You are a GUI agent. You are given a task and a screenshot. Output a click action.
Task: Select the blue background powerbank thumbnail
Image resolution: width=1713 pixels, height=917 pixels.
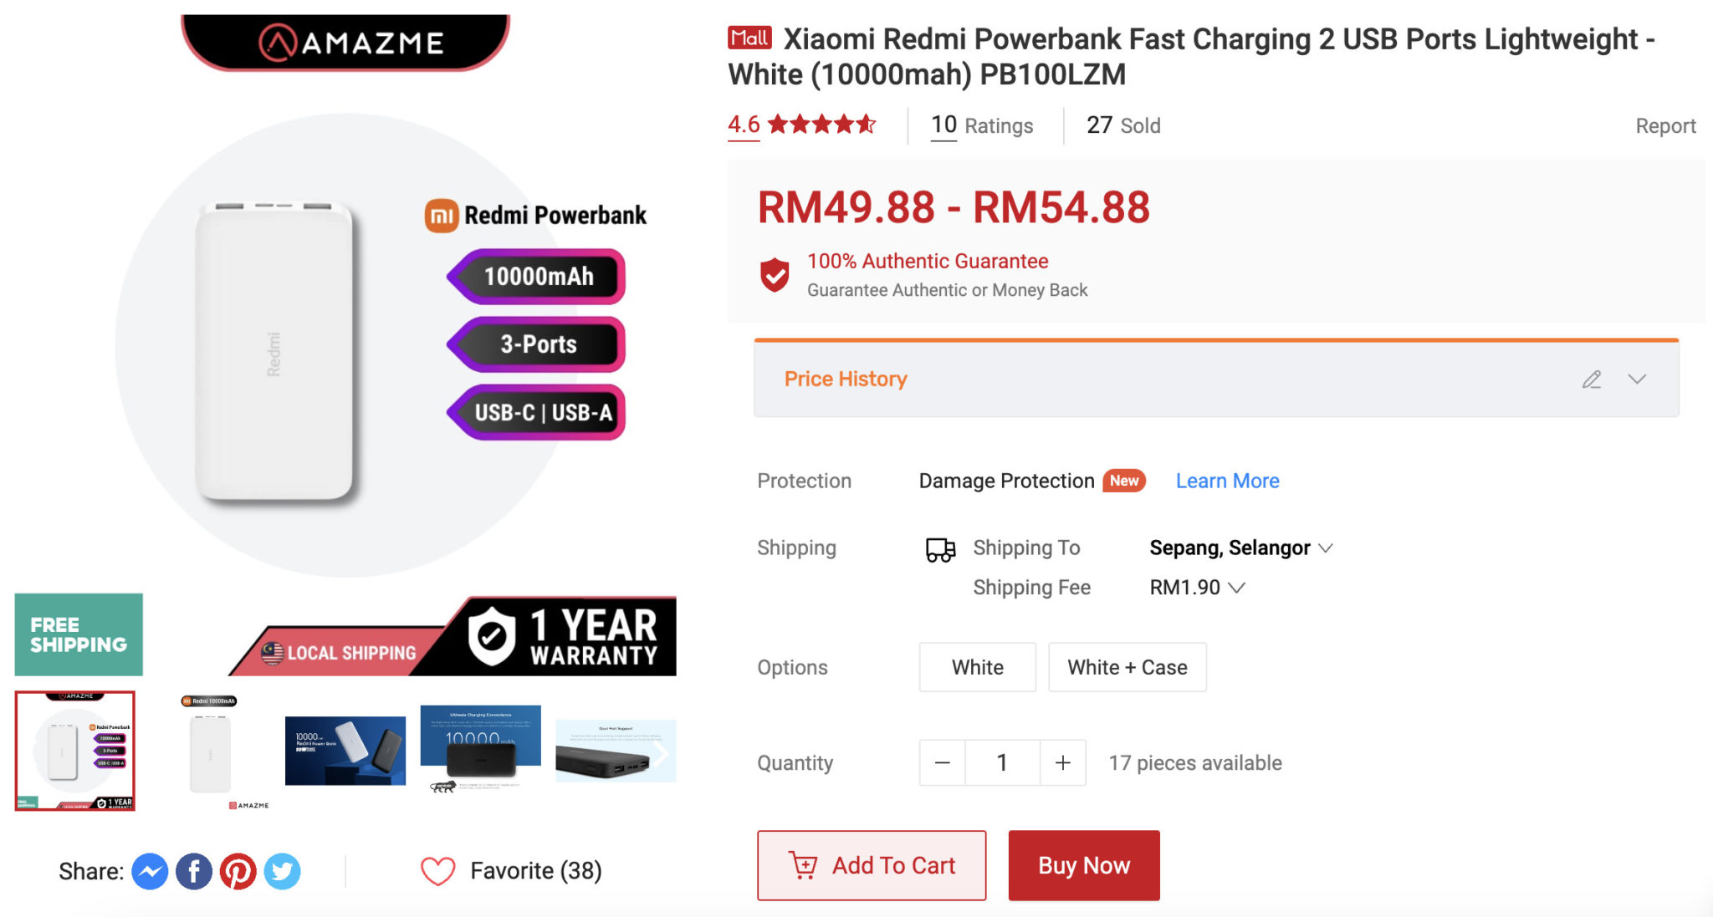[x=345, y=750]
